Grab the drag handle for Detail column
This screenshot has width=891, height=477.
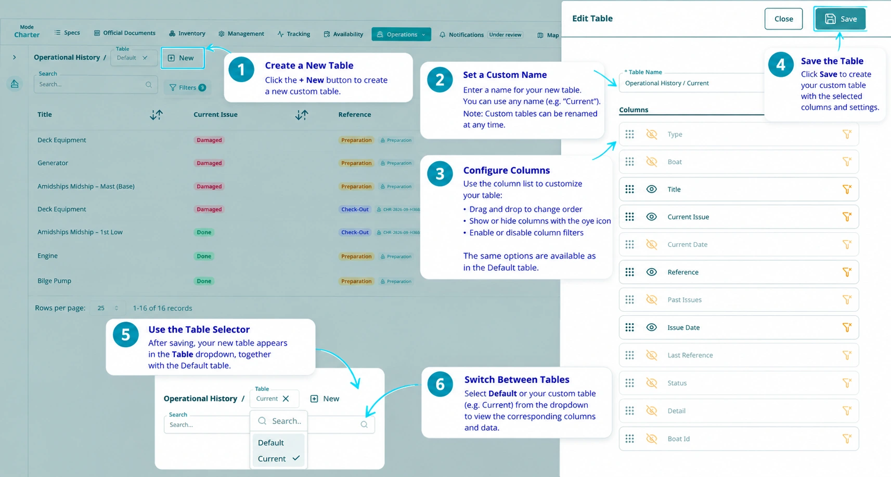pyautogui.click(x=629, y=411)
